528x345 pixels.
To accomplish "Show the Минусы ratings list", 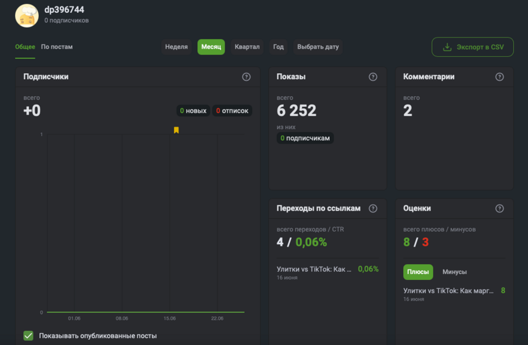I will pos(455,272).
